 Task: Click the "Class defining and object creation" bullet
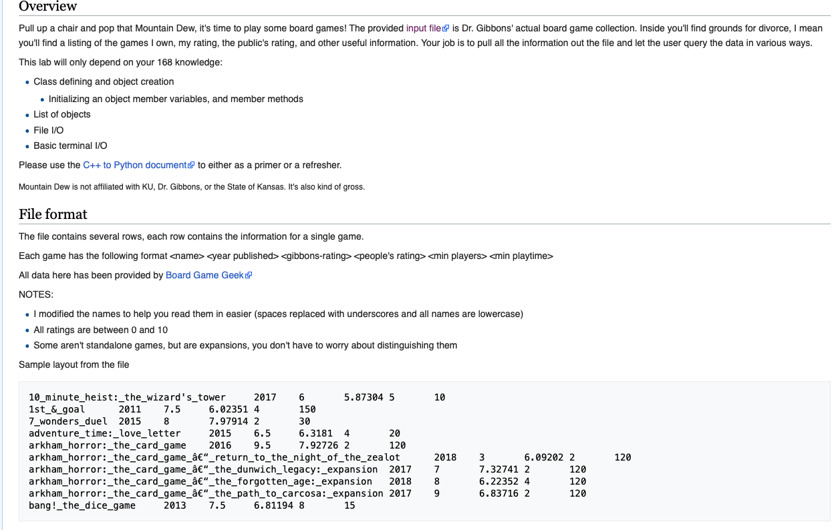(104, 81)
